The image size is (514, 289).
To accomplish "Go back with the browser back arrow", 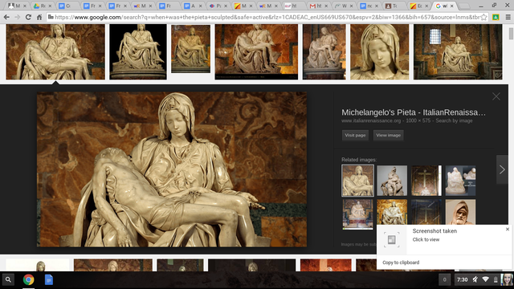I will click(x=6, y=17).
